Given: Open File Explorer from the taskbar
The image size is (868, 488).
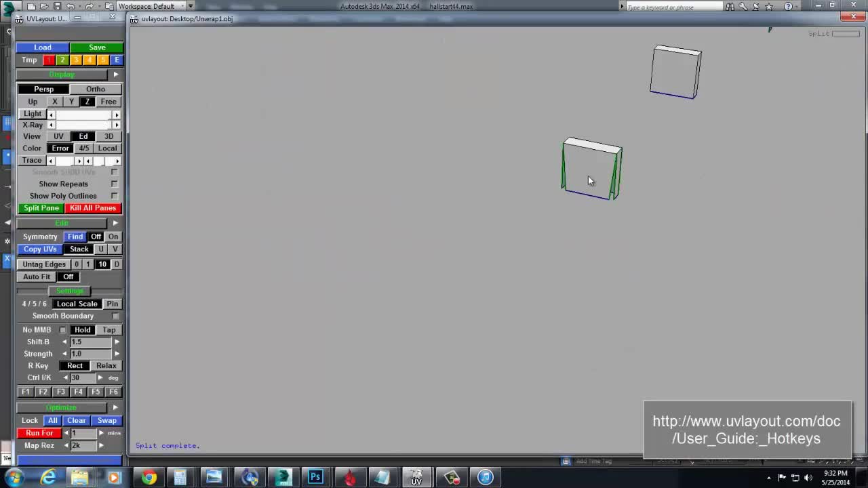Looking at the screenshot, I should pyautogui.click(x=80, y=477).
